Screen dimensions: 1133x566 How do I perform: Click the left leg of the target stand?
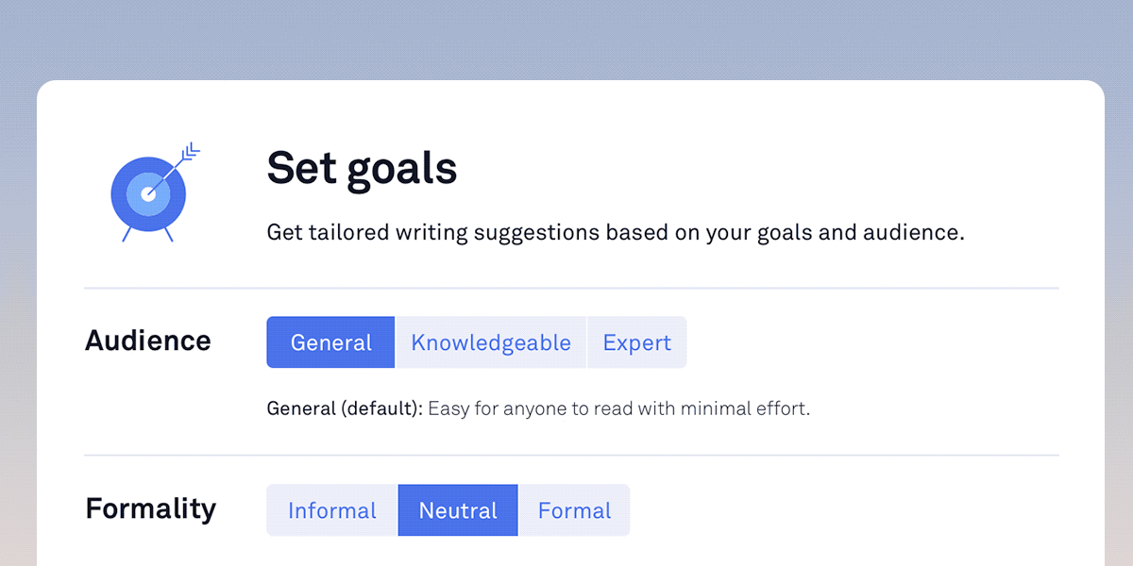point(127,233)
